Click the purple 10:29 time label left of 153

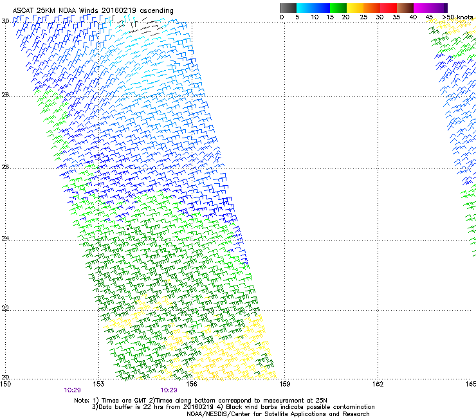(72, 390)
